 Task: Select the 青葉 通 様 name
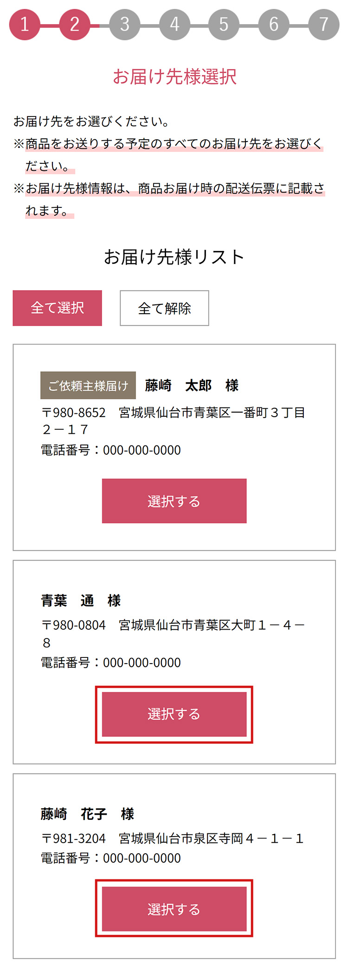pyautogui.click(x=81, y=601)
